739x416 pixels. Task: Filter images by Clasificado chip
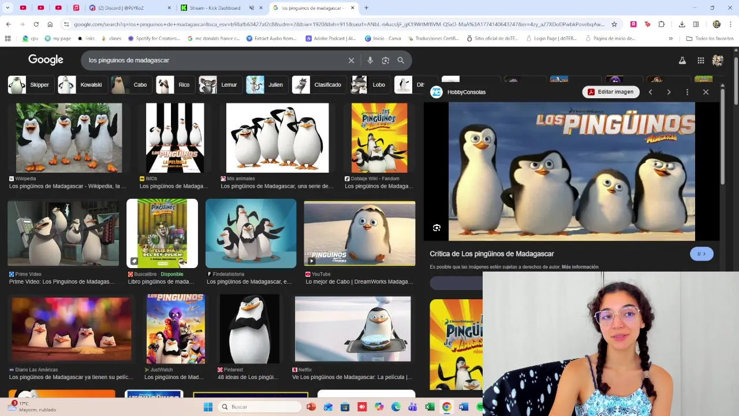pos(319,84)
